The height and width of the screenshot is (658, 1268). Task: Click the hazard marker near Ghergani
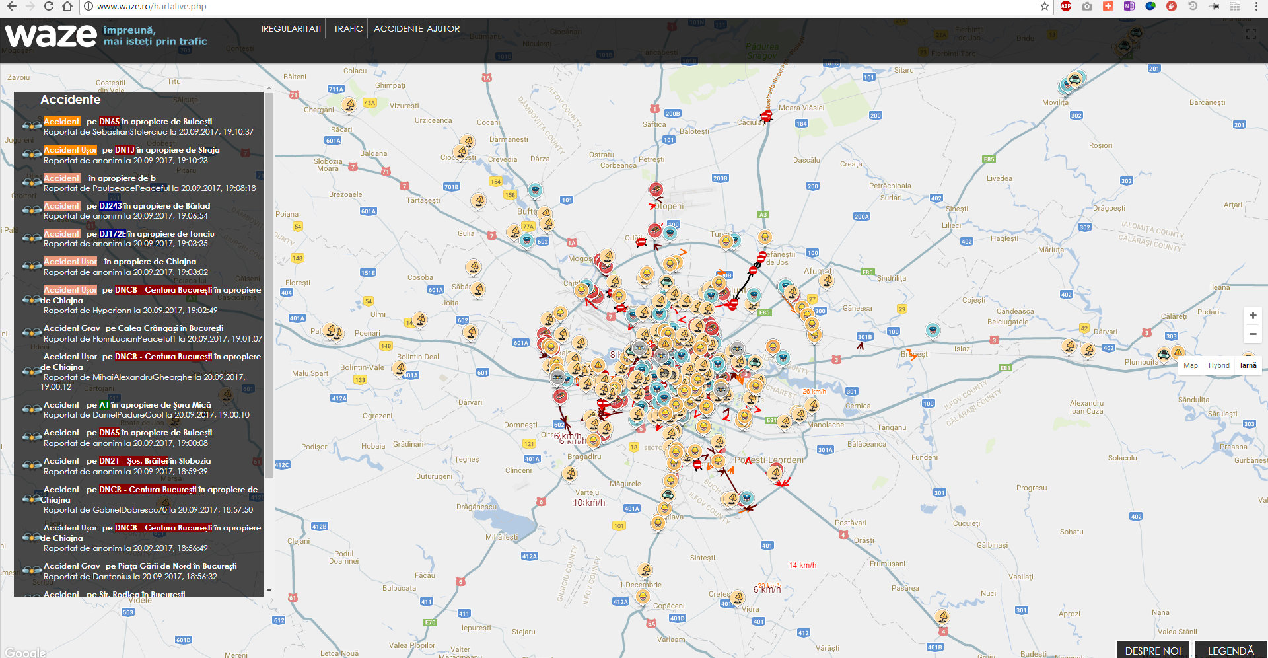(350, 105)
